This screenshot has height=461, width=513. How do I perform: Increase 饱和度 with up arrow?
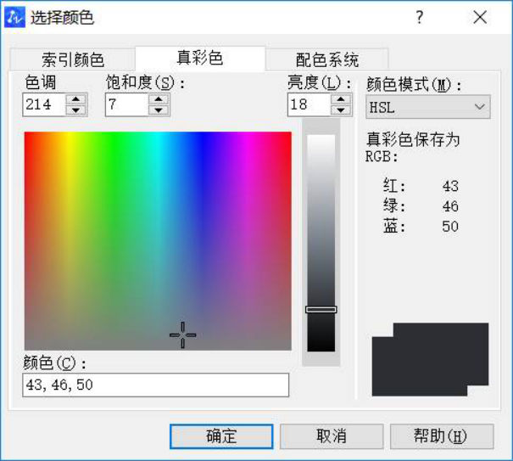click(x=159, y=99)
